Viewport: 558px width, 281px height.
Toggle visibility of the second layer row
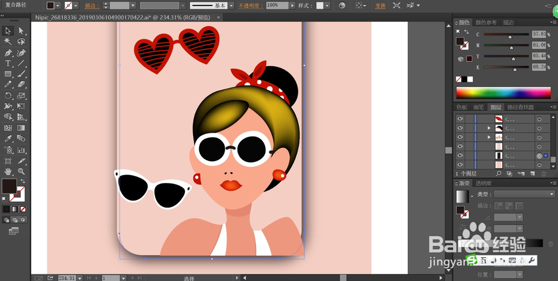click(460, 128)
